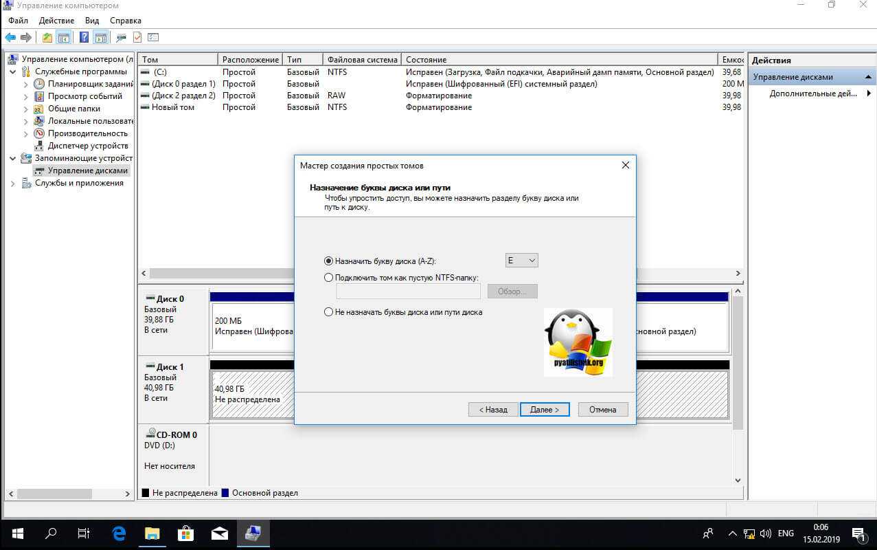Screen dimensions: 877x550
Task: Open Microsoft Edge from the taskbar
Action: coord(119,533)
